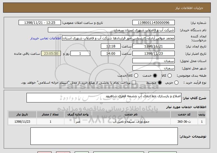The height and width of the screenshot is (153, 217).
Task: Click the request creator name field
Action: click(118, 38)
